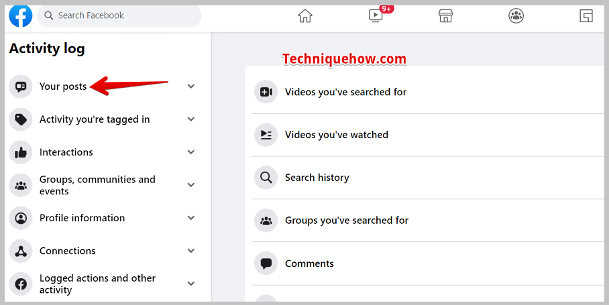Open the Groups tab
The width and height of the screenshot is (609, 305).
coord(516,16)
